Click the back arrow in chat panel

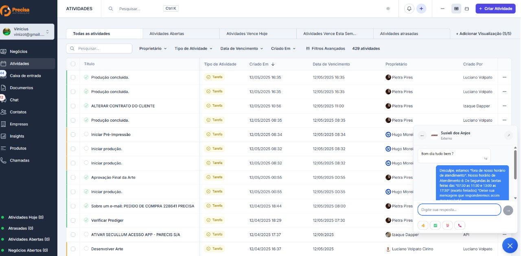(x=422, y=136)
